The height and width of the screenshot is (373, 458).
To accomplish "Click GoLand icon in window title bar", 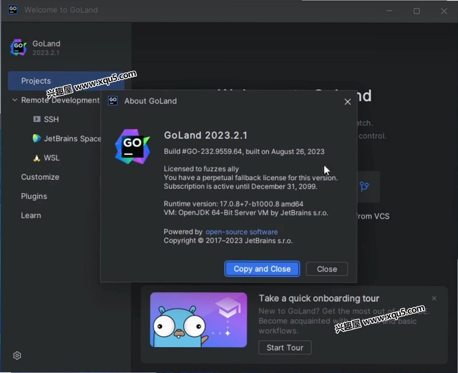I will tap(13, 10).
